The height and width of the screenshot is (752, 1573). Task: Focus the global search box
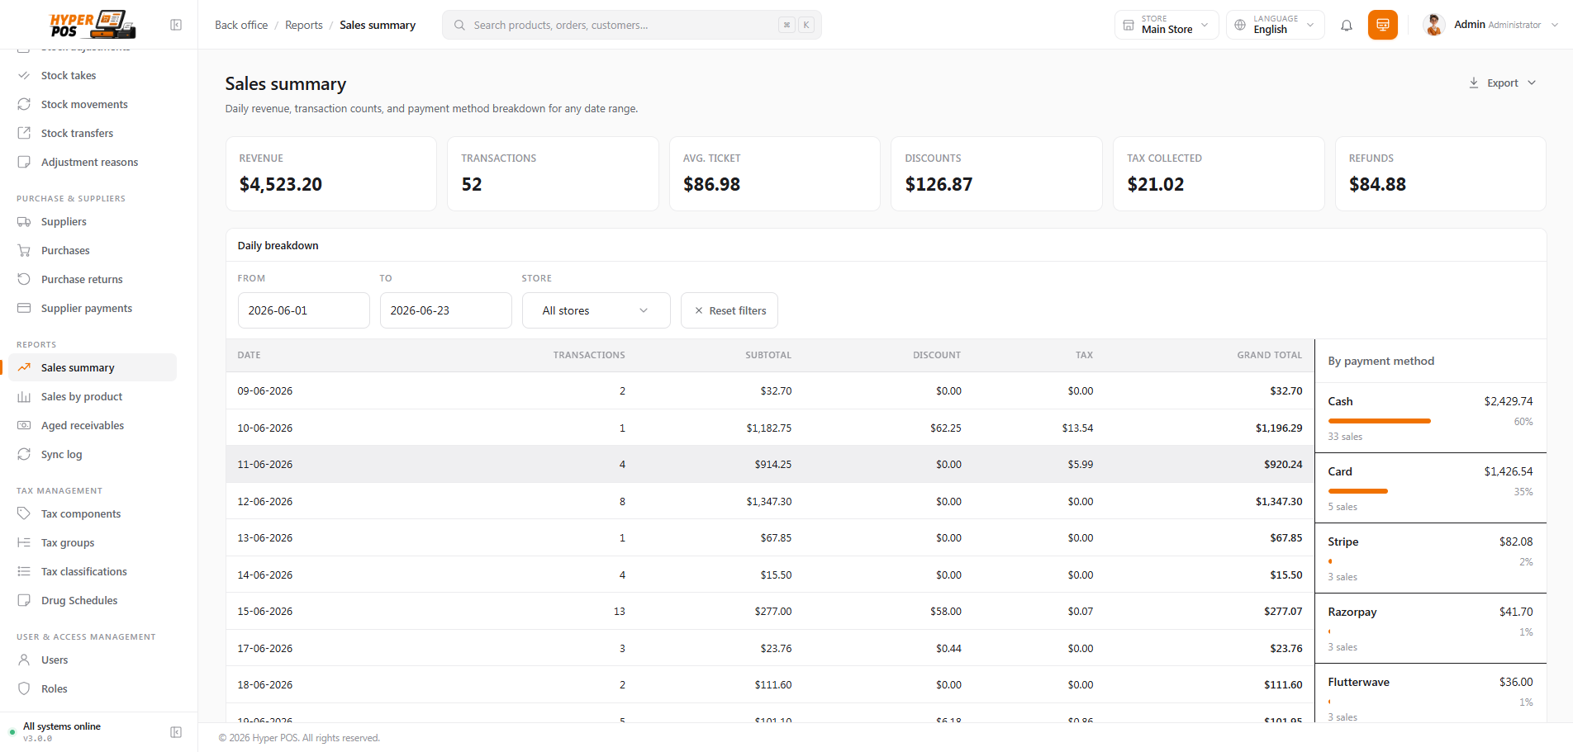[631, 25]
